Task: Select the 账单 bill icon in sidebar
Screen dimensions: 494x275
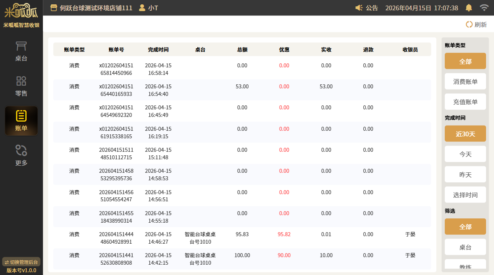Action: click(x=21, y=116)
